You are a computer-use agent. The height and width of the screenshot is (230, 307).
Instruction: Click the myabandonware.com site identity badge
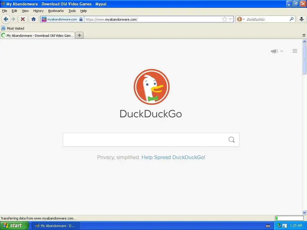(62, 19)
